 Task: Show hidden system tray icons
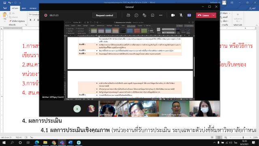pos(214,142)
